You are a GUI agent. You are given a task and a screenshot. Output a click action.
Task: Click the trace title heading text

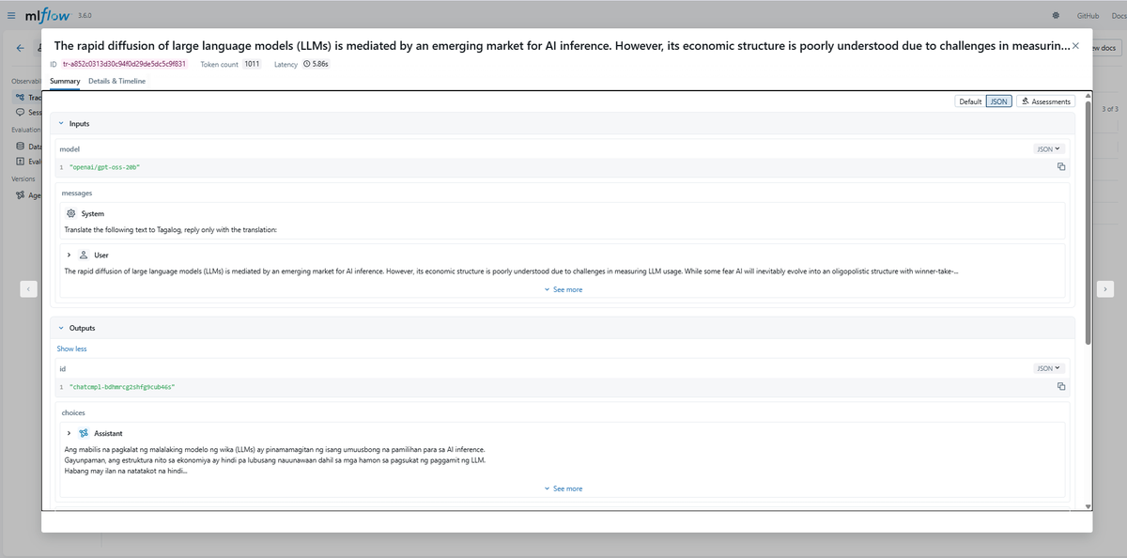(562, 46)
